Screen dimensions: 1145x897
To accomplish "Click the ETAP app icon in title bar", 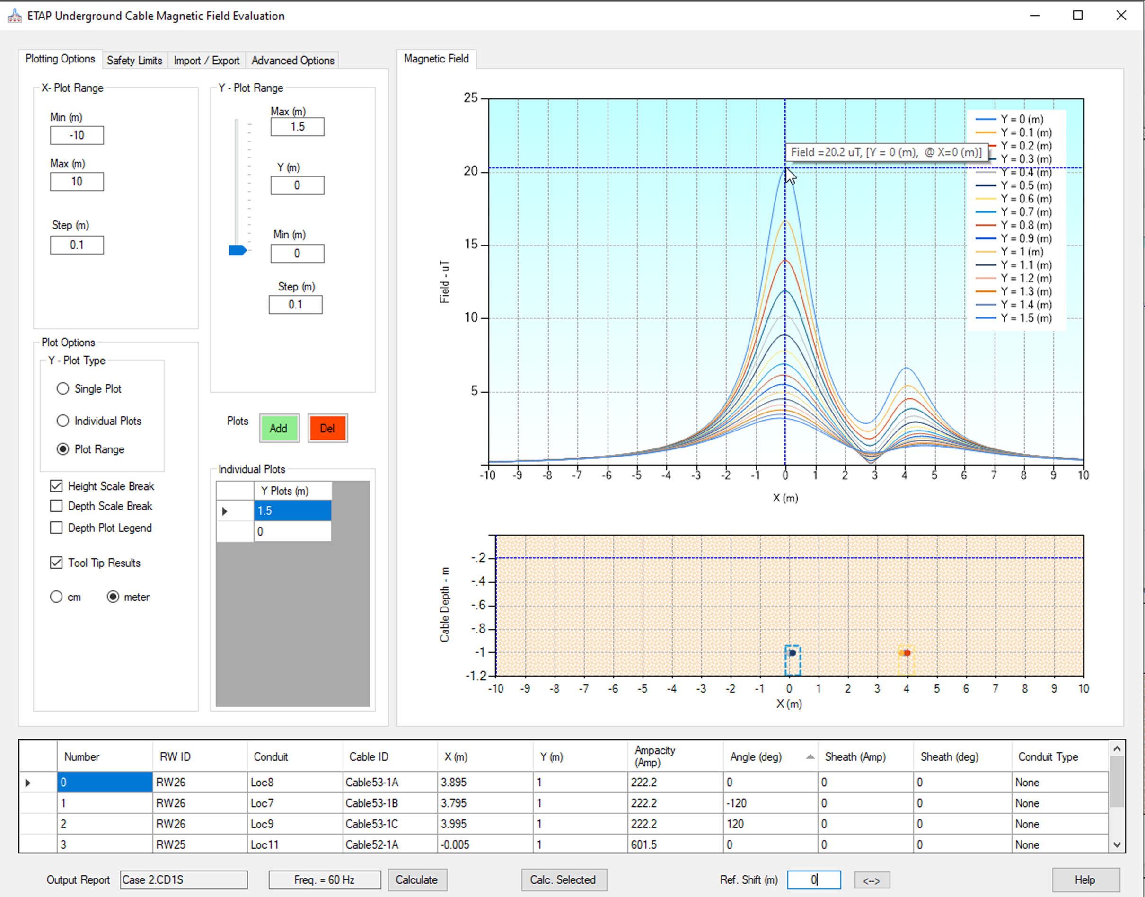I will coord(14,16).
